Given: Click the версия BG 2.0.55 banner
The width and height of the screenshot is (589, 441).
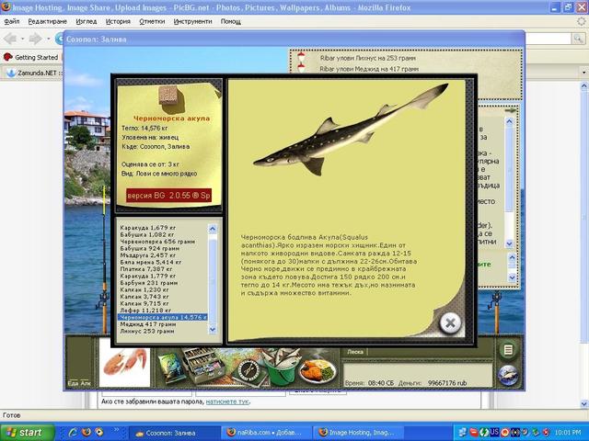Looking at the screenshot, I should pyautogui.click(x=168, y=196).
